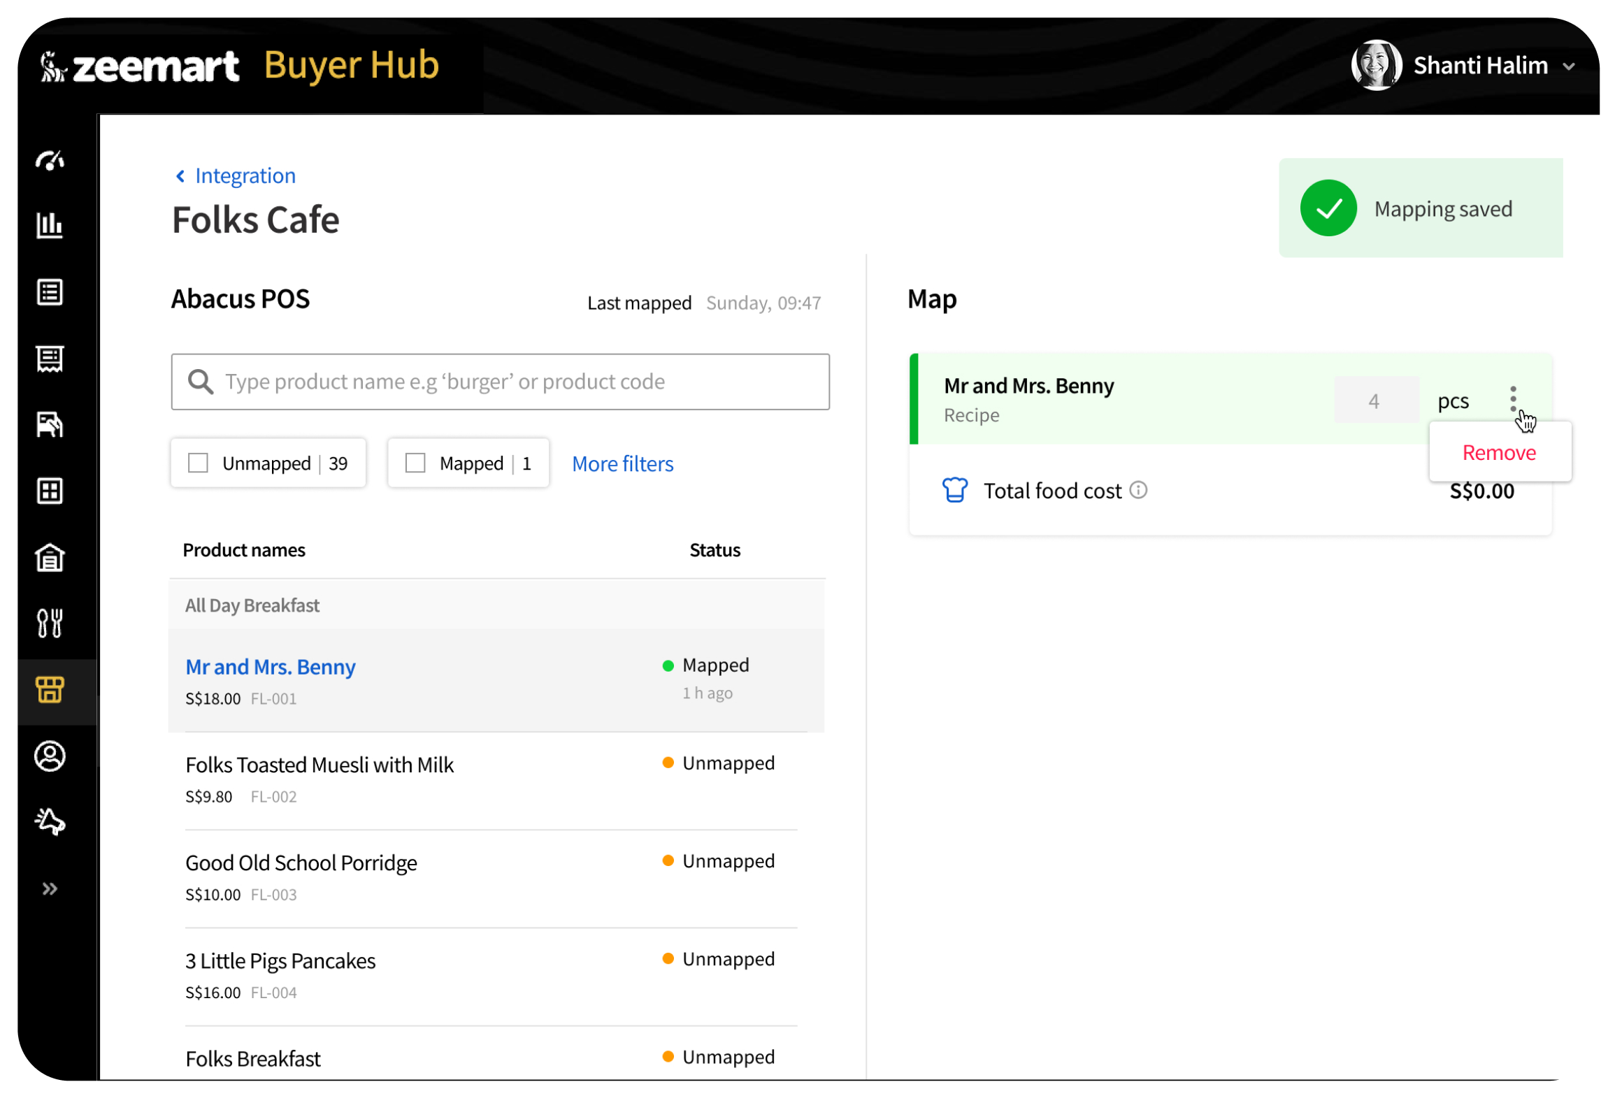Screen dimensions: 1622x1103
Task: Open the saved documents sidebar icon
Action: [50, 424]
